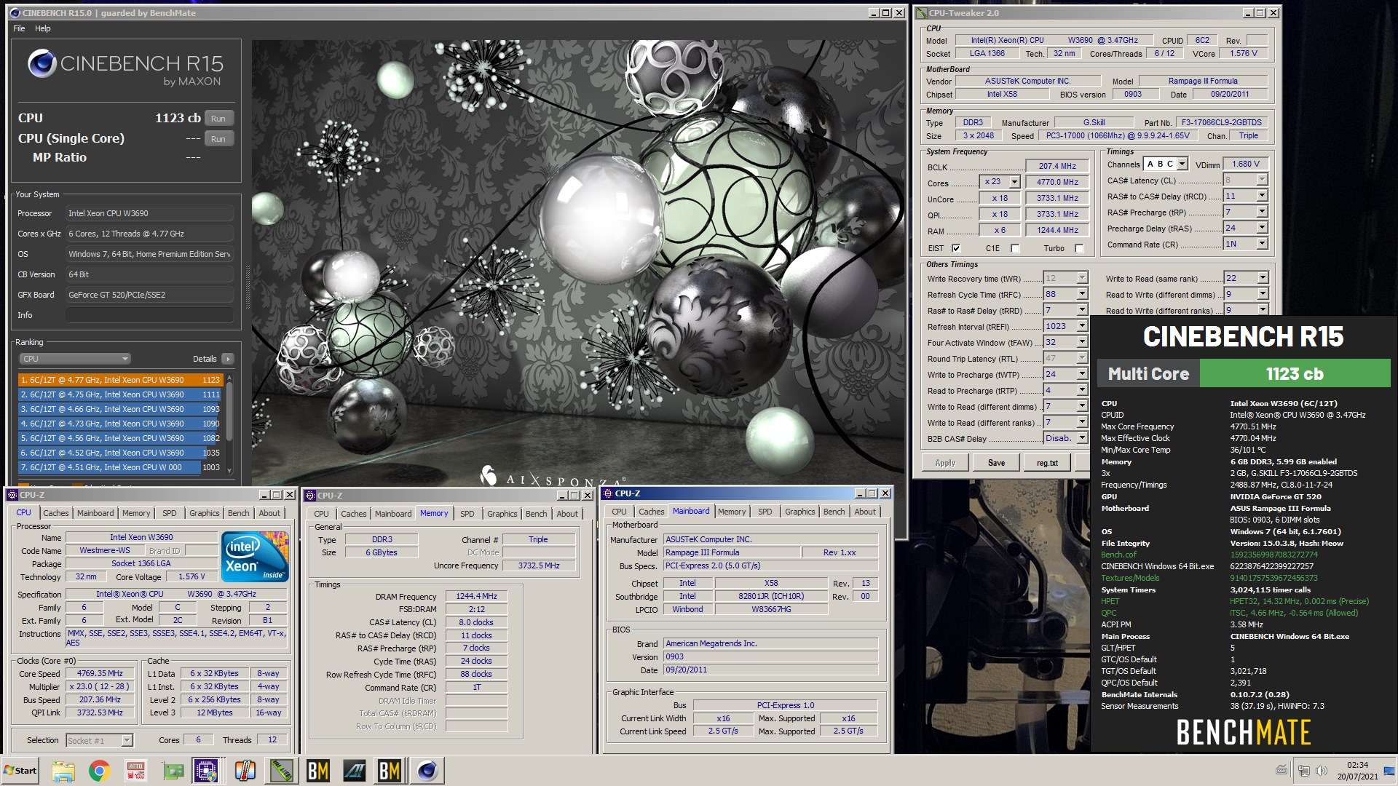Open the thermometer temperature monitor taskbar icon

coord(245,771)
